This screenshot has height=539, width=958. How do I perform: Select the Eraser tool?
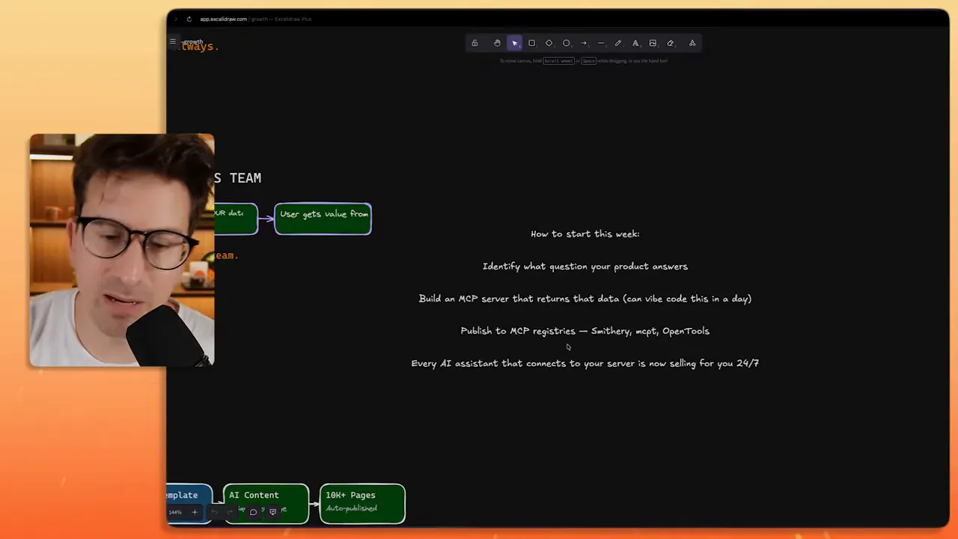click(x=670, y=43)
